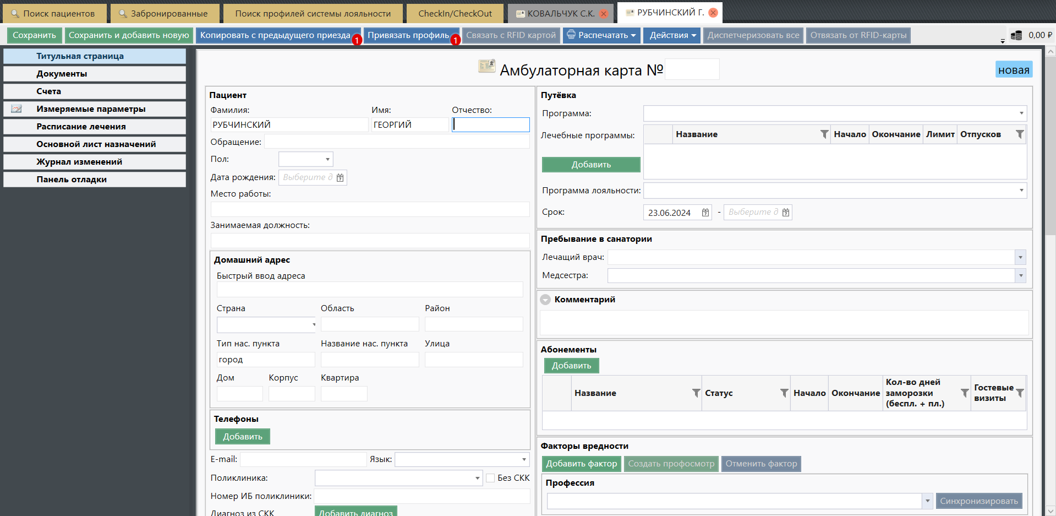The image size is (1056, 516).
Task: Open the Действия toolbar menu
Action: point(672,35)
